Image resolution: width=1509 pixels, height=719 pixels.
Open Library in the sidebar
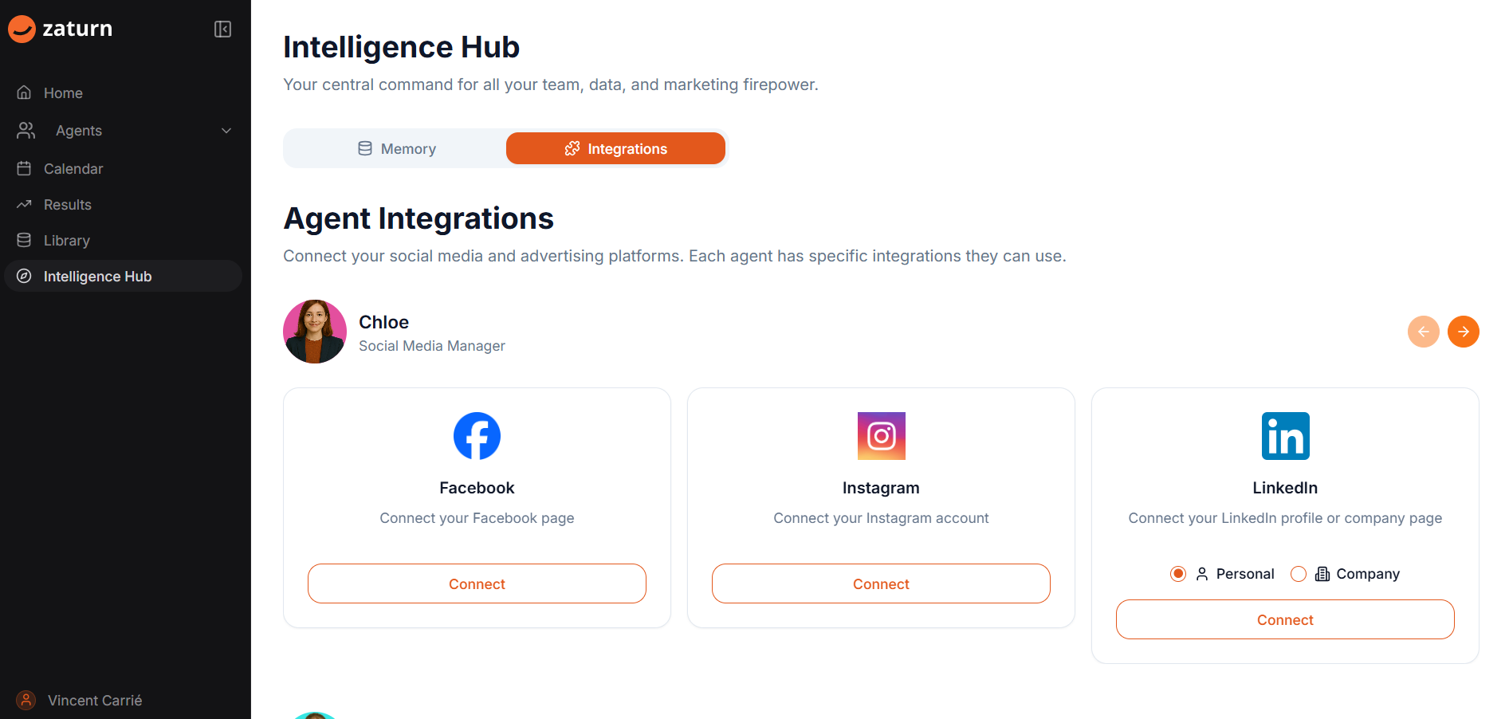[x=67, y=241]
